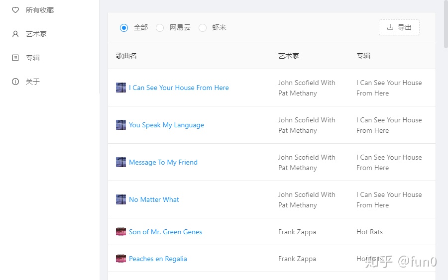The width and height of the screenshot is (448, 280).
Task: Open song Message To My Friend
Action: [163, 162]
